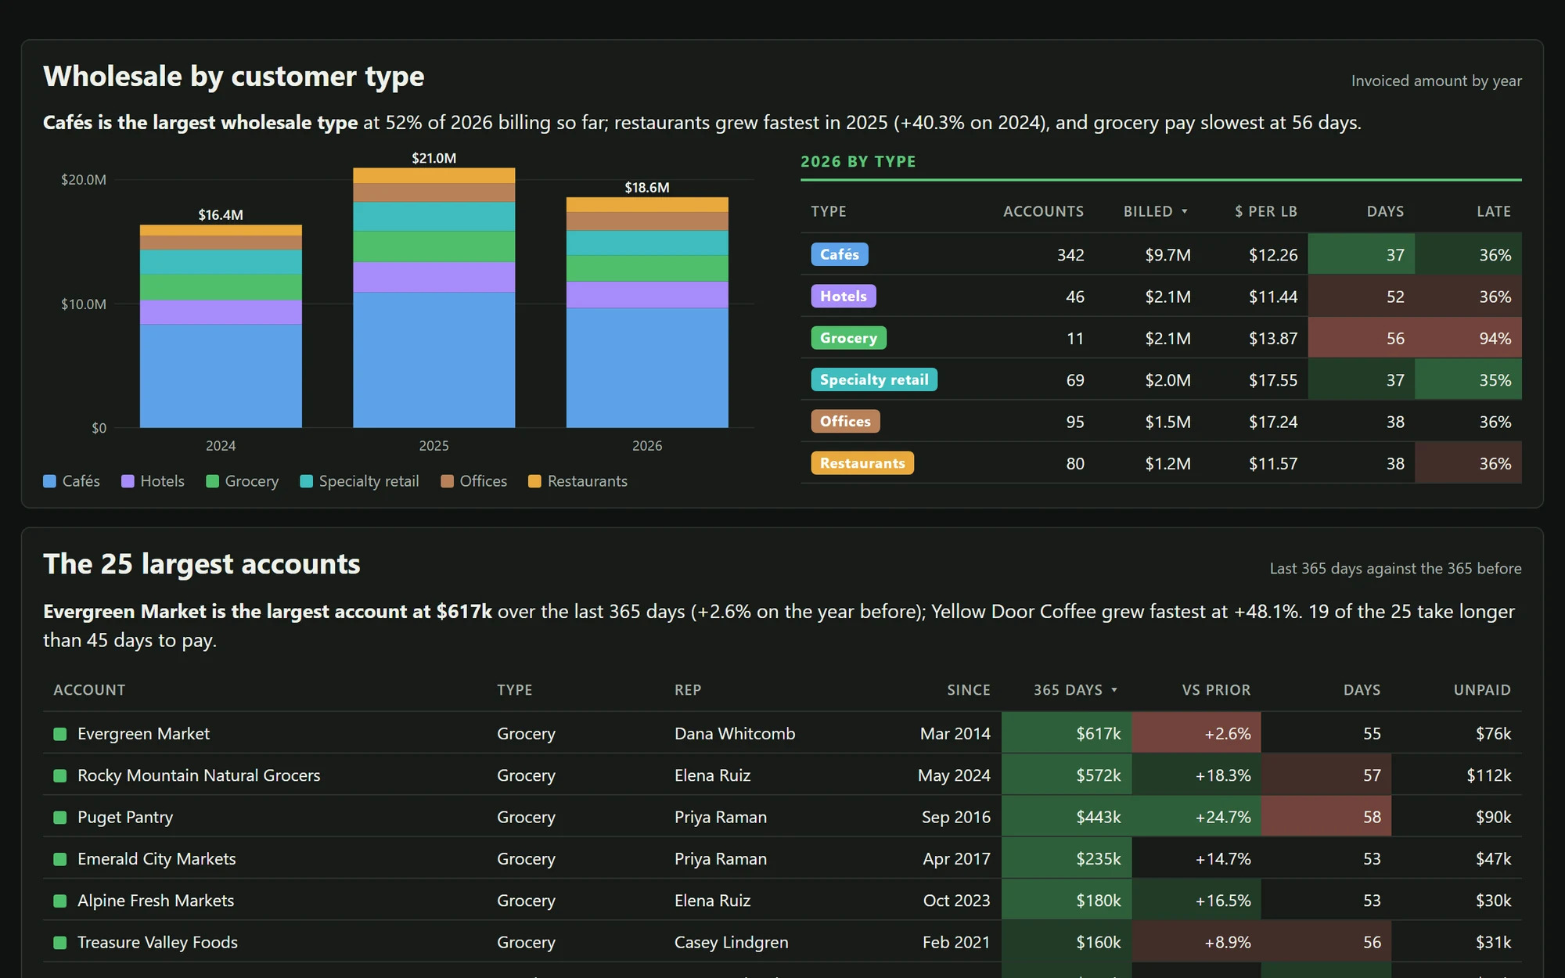Sort accounts table by UNPAID header
The image size is (1565, 978).
[x=1482, y=690]
